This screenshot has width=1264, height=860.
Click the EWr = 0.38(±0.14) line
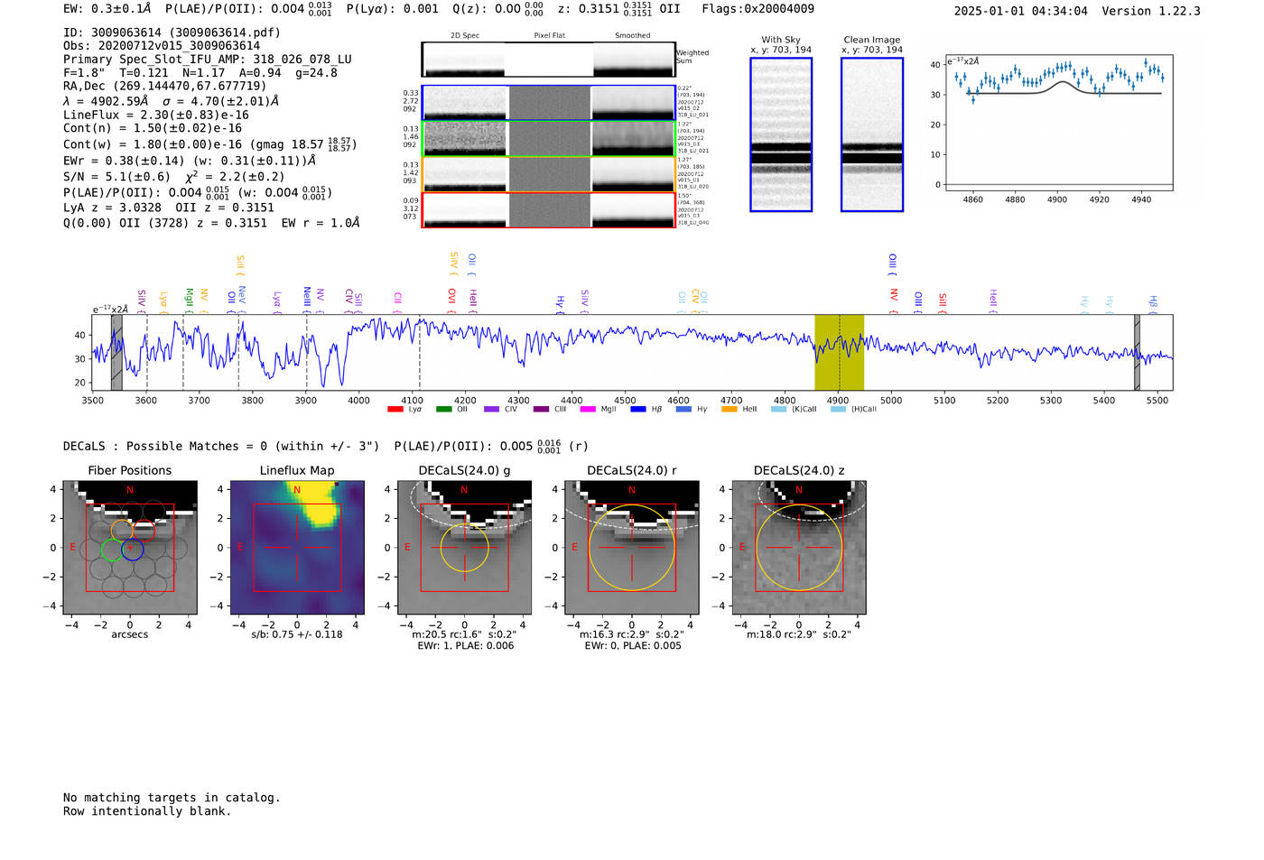[x=190, y=160]
